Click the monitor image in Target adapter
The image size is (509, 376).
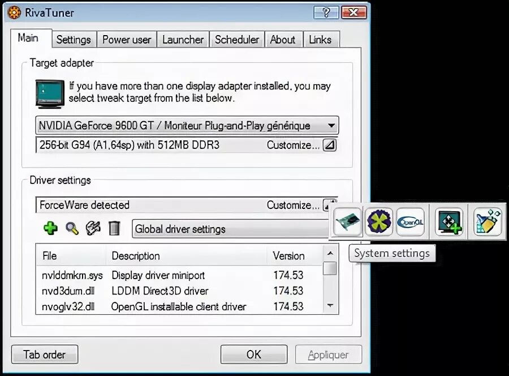click(x=50, y=93)
